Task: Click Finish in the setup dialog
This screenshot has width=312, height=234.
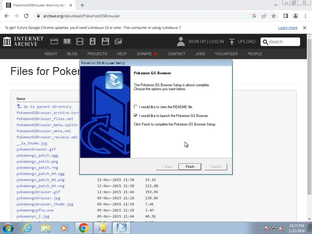Action: click(x=190, y=167)
